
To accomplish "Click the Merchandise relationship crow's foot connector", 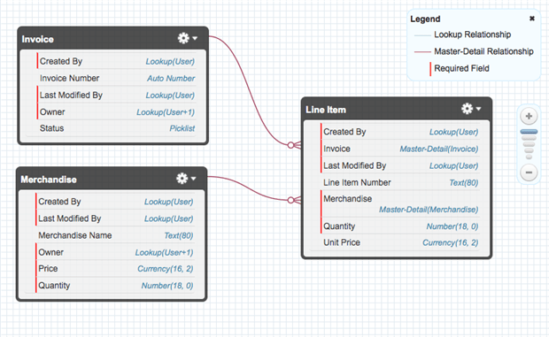I will (294, 200).
